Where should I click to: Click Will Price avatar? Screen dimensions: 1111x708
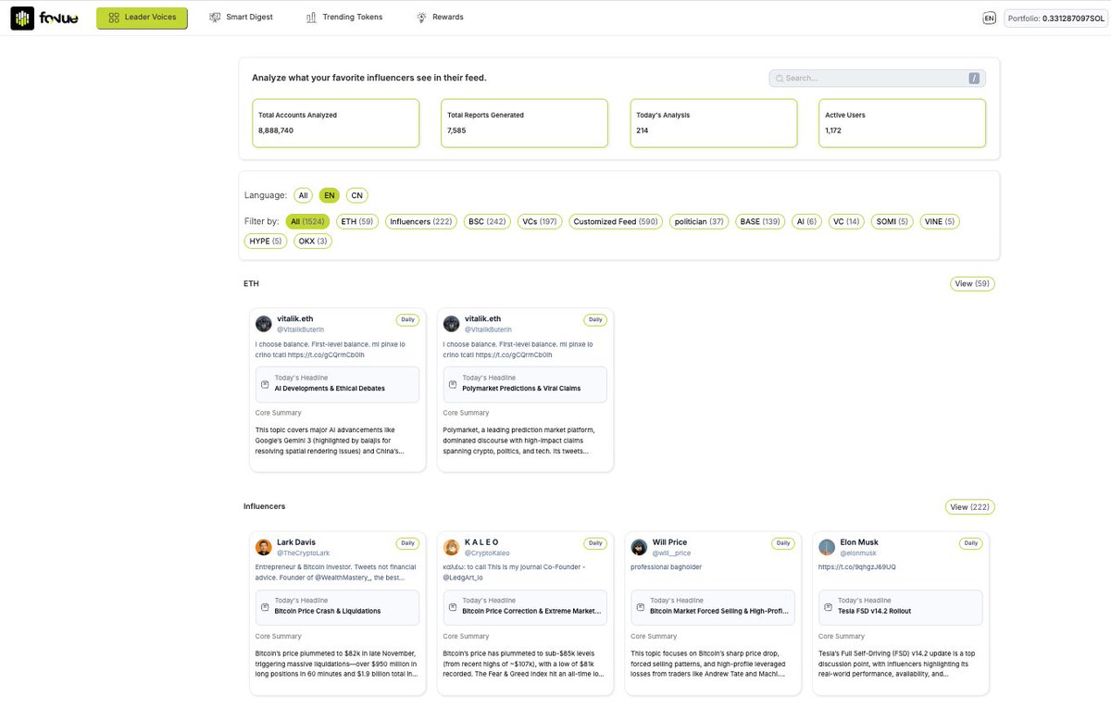coord(639,547)
